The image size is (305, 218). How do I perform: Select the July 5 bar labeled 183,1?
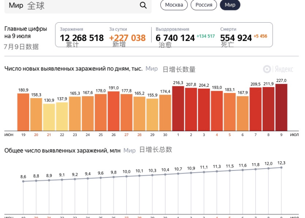[x=230, y=112]
